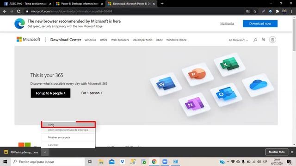Select Abrir in the download menu
Screen dimensions: 296x166
pos(68,125)
